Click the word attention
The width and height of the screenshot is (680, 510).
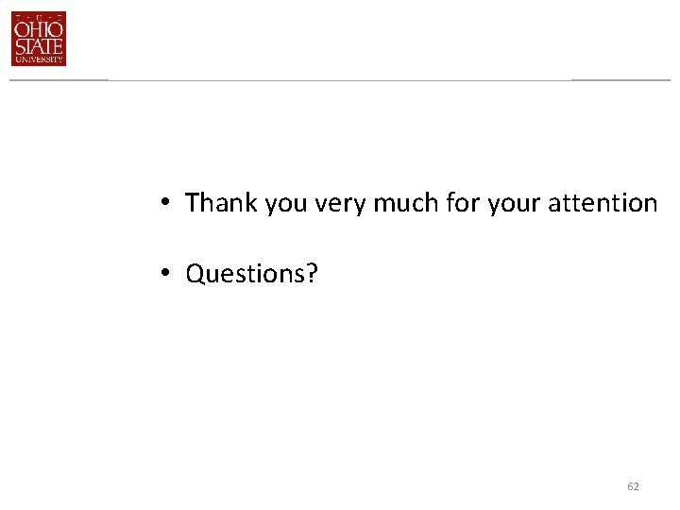pos(603,202)
